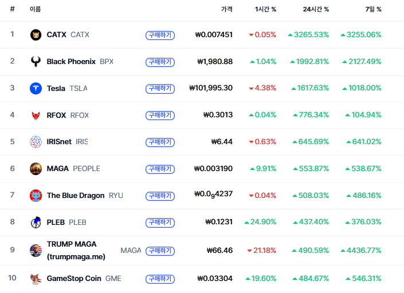
Task: Click the Black Phoenix bird logo
Action: [36, 62]
